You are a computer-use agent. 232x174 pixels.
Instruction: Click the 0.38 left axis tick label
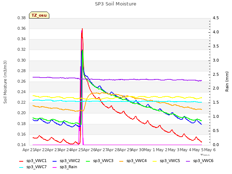coord(22,18)
